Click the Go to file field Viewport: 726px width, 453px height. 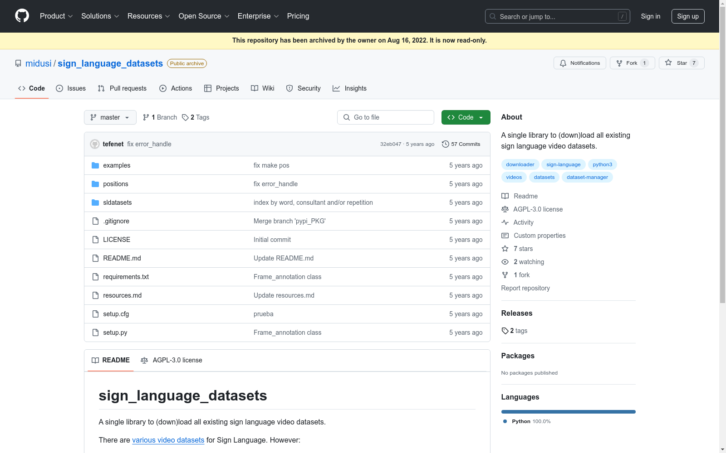386,117
